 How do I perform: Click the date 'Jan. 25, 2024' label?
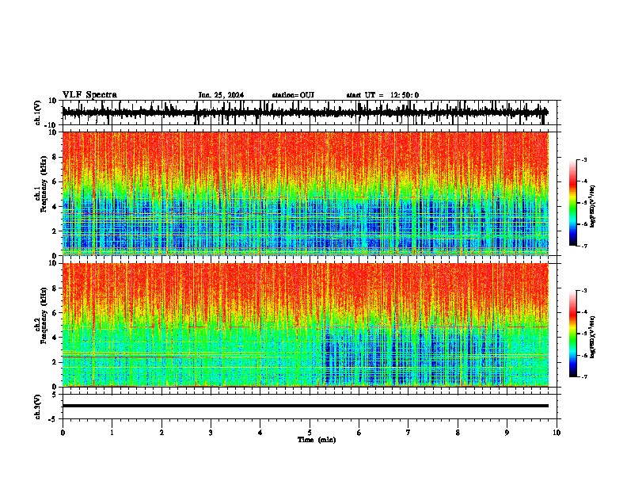point(221,95)
